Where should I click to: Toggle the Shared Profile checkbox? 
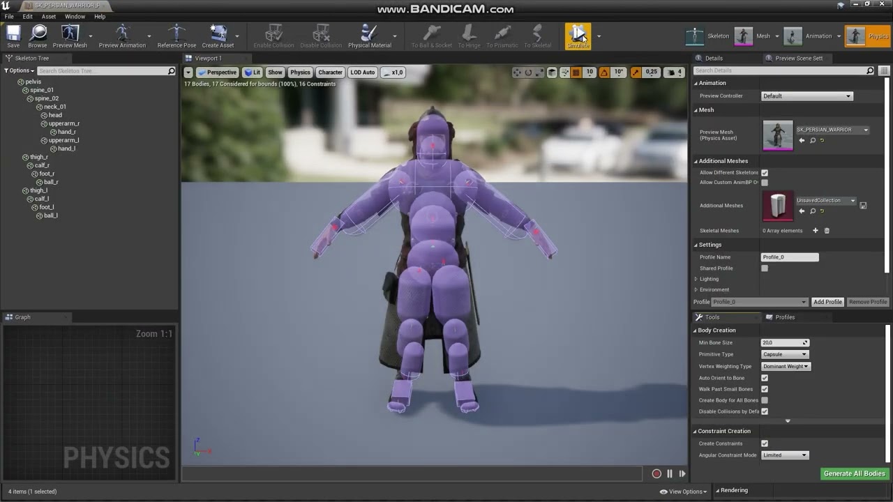(x=765, y=268)
